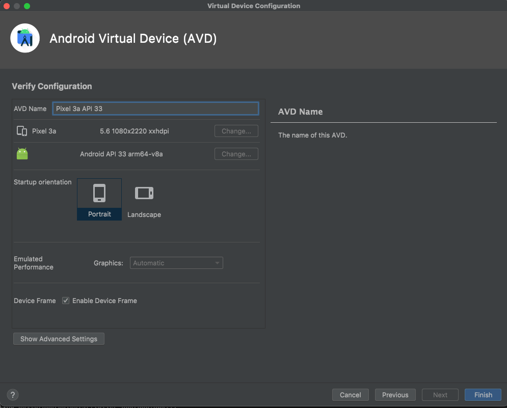Image resolution: width=507 pixels, height=408 pixels.
Task: Toggle Portrait as startup orientation
Action: pyautogui.click(x=99, y=199)
